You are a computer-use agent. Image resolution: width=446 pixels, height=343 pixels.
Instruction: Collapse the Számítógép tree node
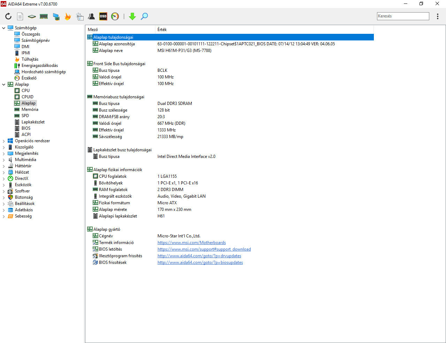pos(4,28)
